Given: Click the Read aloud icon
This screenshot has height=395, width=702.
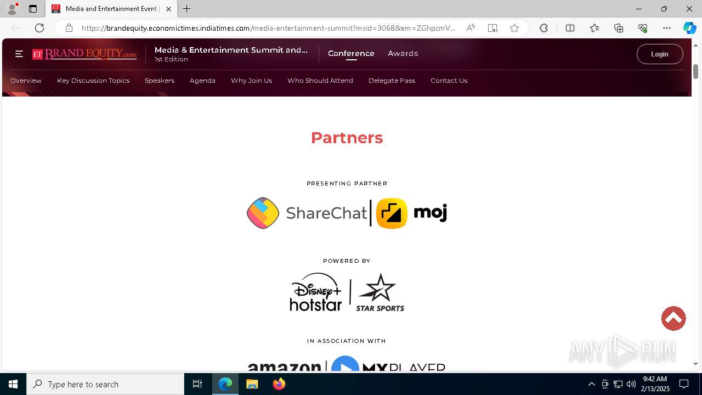Looking at the screenshot, I should tap(471, 28).
